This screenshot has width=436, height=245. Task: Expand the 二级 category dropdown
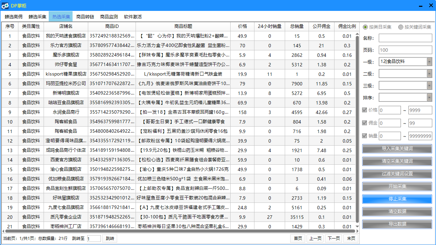tap(429, 73)
